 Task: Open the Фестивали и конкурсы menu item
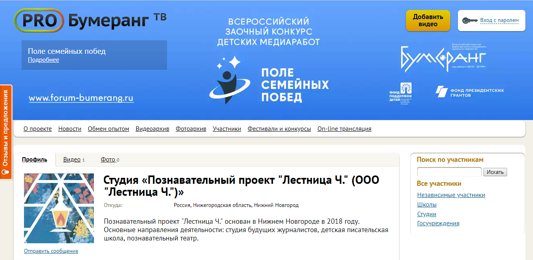click(x=279, y=129)
